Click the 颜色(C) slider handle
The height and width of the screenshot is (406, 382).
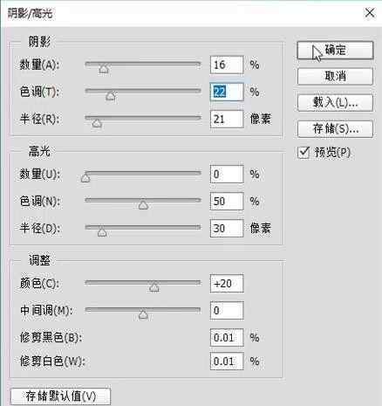[x=154, y=287]
